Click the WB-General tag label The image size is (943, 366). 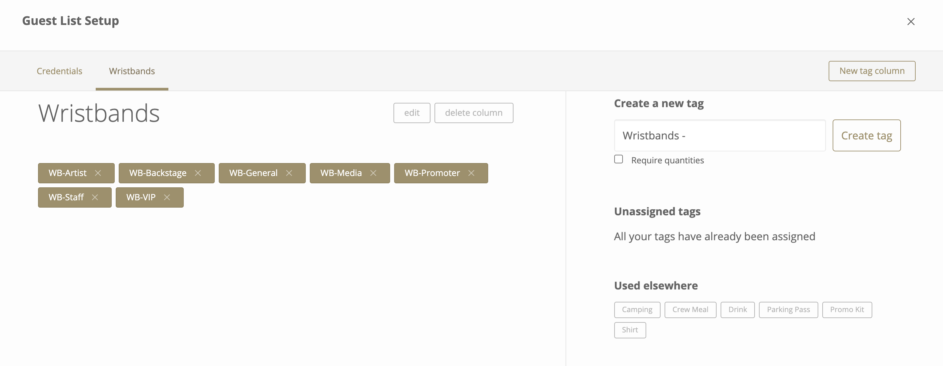click(x=253, y=173)
